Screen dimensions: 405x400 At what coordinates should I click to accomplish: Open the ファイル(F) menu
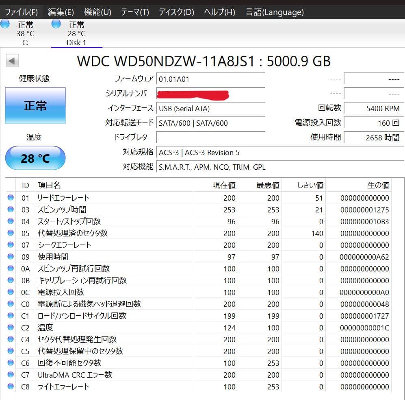click(22, 12)
